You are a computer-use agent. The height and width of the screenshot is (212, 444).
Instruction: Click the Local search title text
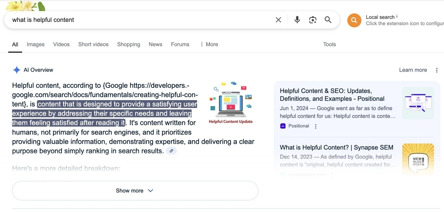point(380,17)
